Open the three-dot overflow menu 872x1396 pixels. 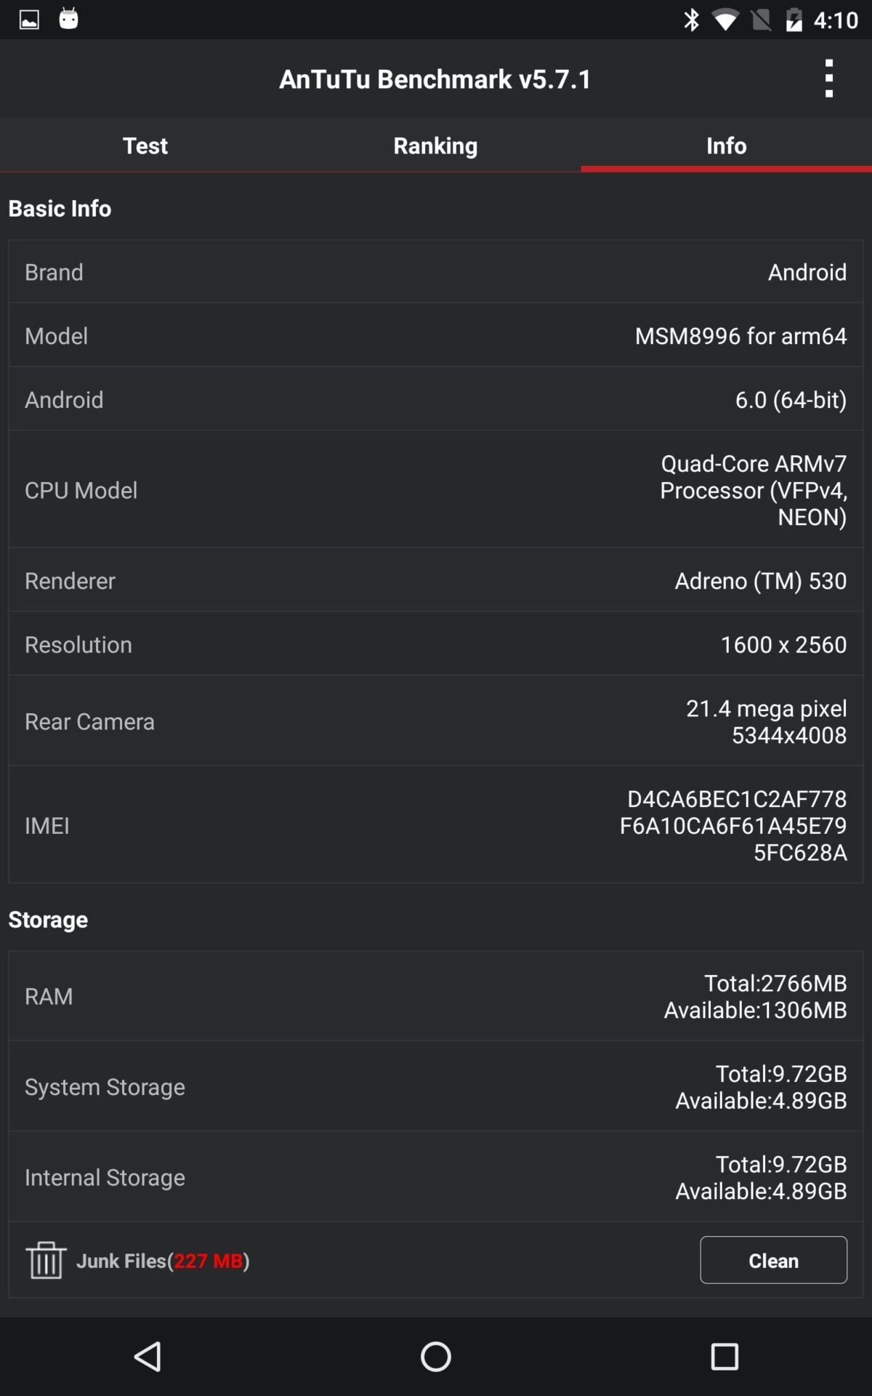tap(828, 79)
